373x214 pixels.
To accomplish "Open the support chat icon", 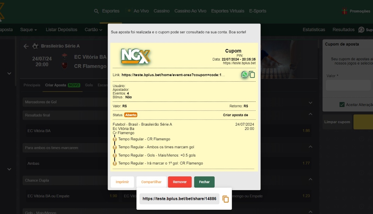I will point(361,30).
